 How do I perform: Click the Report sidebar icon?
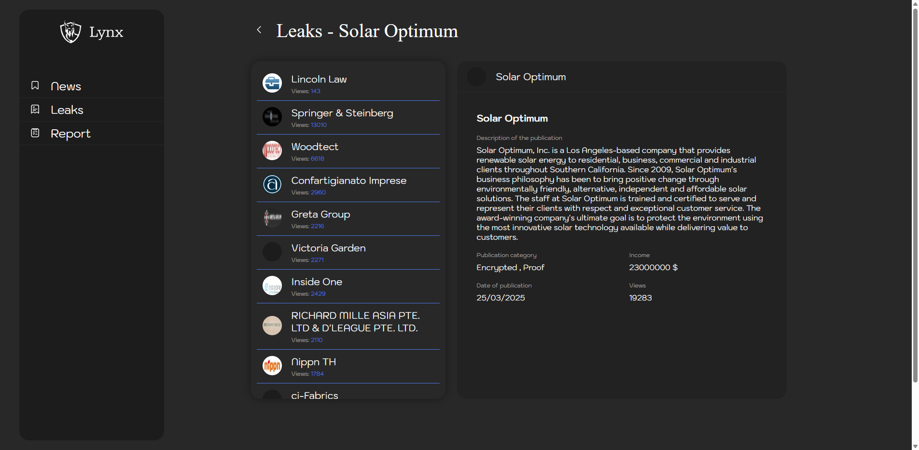[x=35, y=133]
